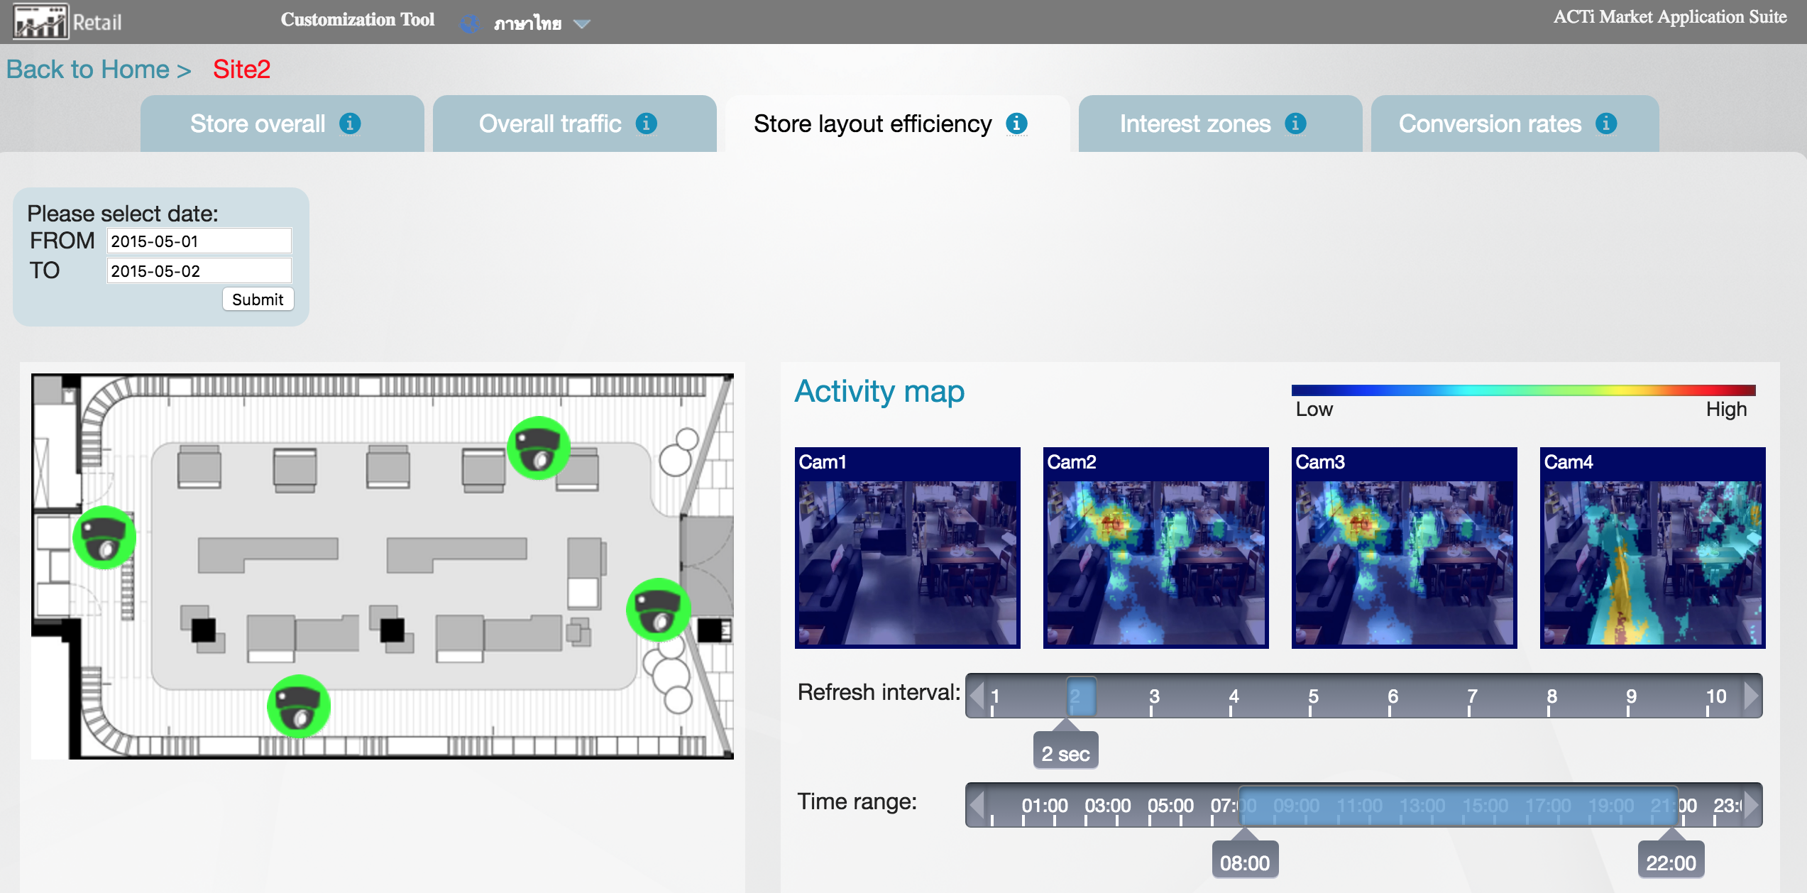Open the Store overall tab
This screenshot has height=893, width=1807.
(258, 124)
